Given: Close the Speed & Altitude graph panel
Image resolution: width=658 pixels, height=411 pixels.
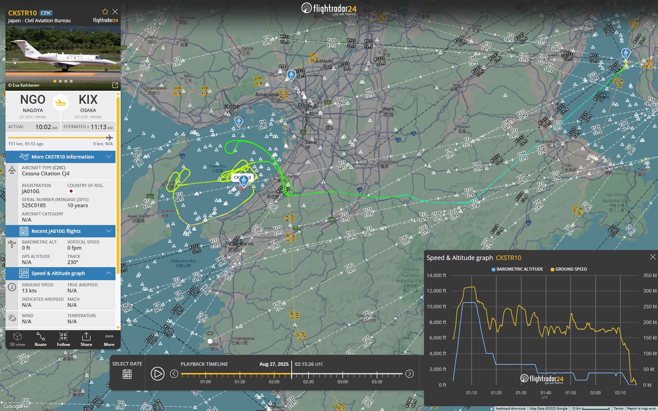Looking at the screenshot, I should pyautogui.click(x=653, y=257).
